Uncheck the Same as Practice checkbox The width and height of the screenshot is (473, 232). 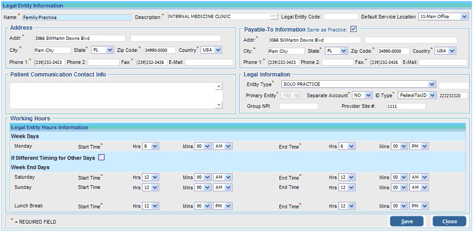[354, 29]
